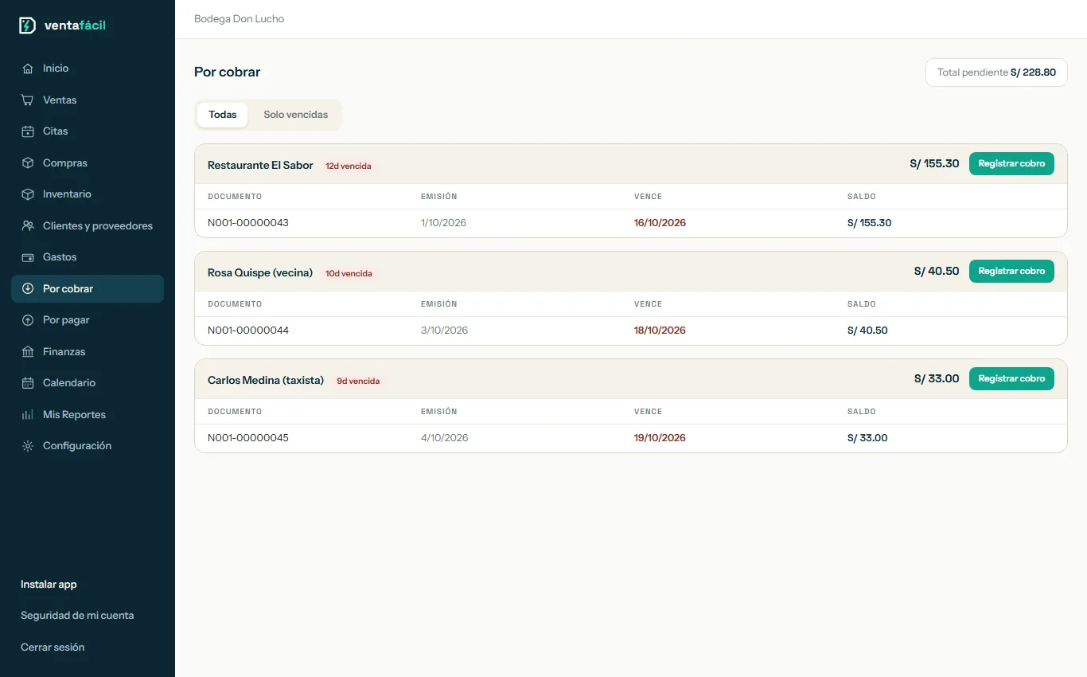
Task: Open the Finanzas section
Action: [88, 352]
